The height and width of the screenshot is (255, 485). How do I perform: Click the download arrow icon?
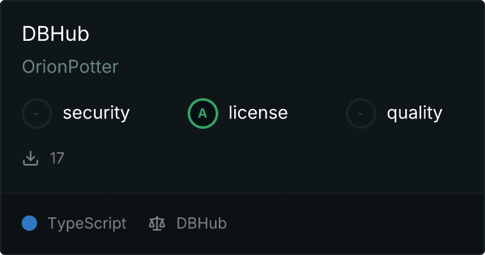(x=31, y=158)
